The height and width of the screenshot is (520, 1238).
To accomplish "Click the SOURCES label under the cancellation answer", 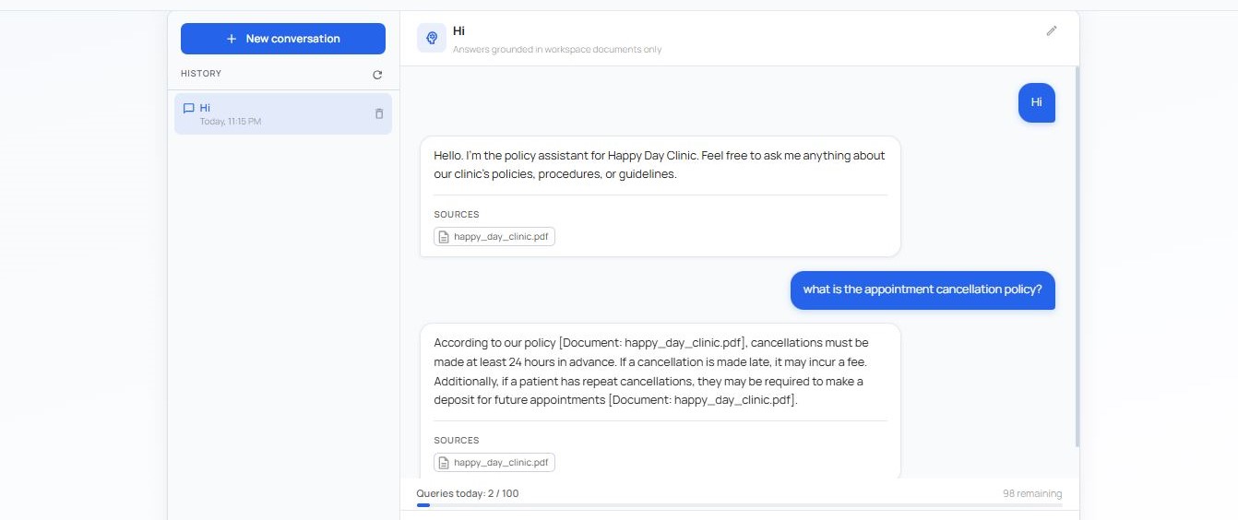I will (457, 441).
